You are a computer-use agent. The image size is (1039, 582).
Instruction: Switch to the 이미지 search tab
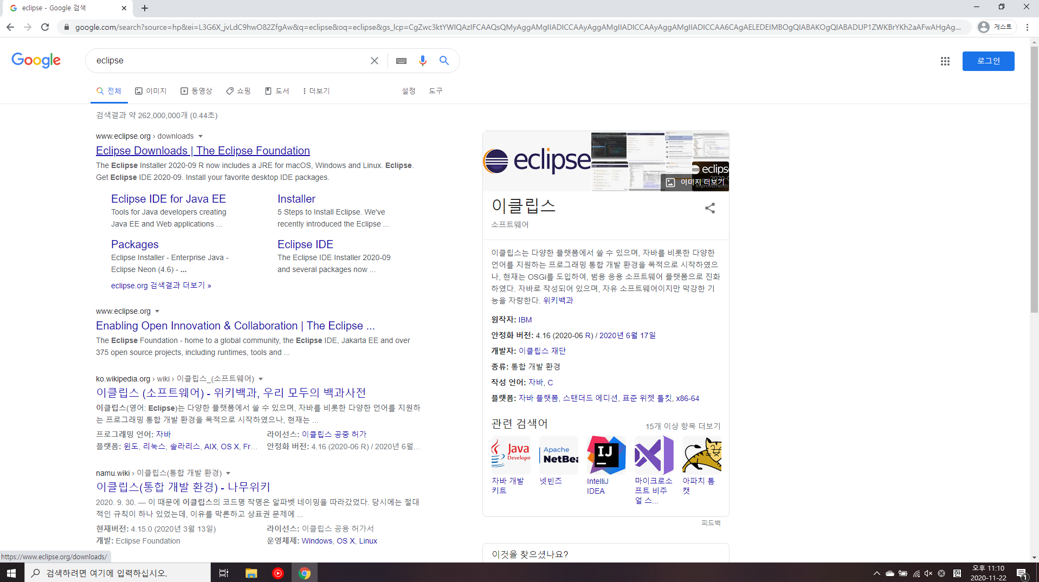151,91
